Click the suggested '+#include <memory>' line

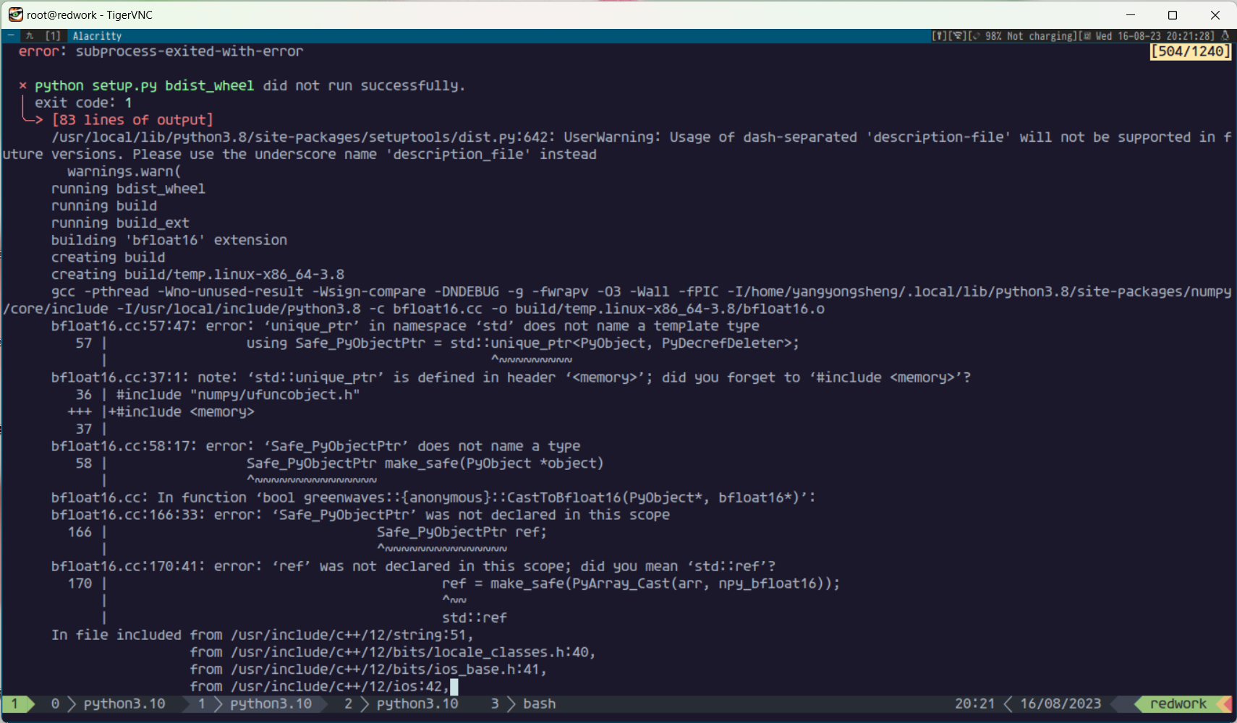pos(181,412)
